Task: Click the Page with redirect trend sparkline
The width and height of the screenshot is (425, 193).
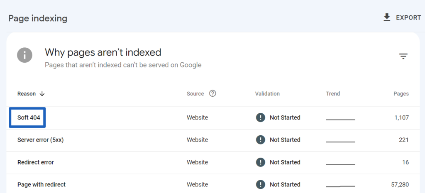Action: pos(340,186)
